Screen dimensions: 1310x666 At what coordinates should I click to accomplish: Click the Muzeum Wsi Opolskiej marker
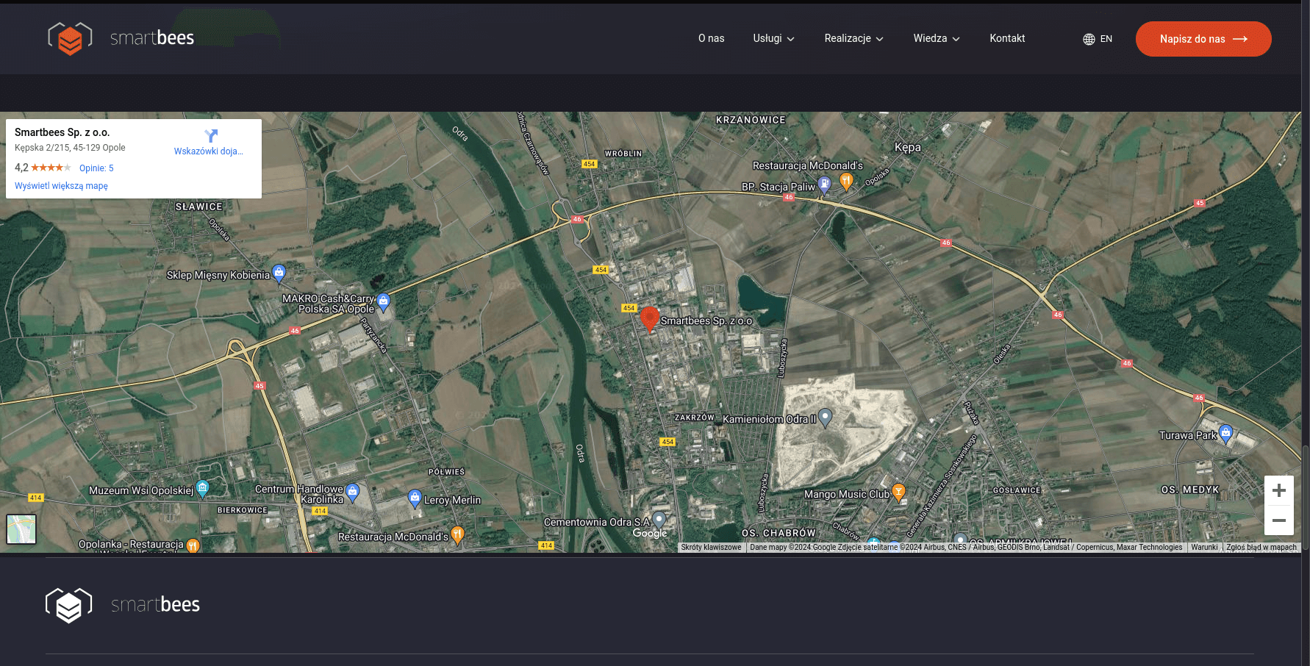tap(203, 488)
